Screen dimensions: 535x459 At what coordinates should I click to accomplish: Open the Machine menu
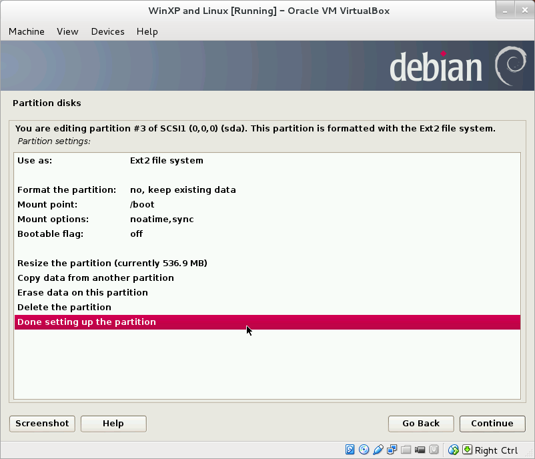click(26, 31)
